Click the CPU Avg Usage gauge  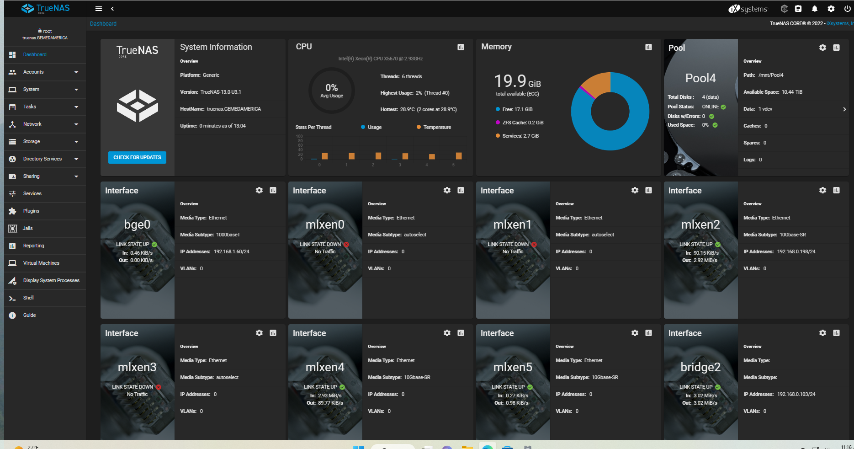coord(332,91)
